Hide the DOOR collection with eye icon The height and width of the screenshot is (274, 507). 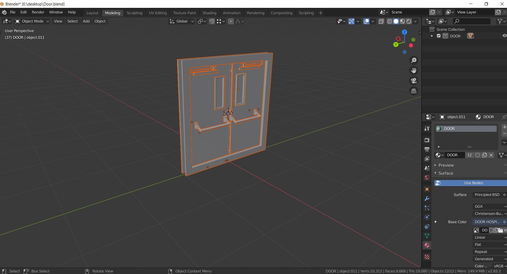click(x=504, y=36)
